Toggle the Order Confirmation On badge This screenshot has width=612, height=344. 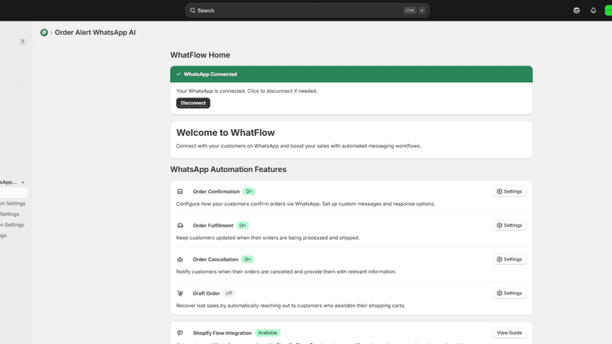pyautogui.click(x=249, y=191)
